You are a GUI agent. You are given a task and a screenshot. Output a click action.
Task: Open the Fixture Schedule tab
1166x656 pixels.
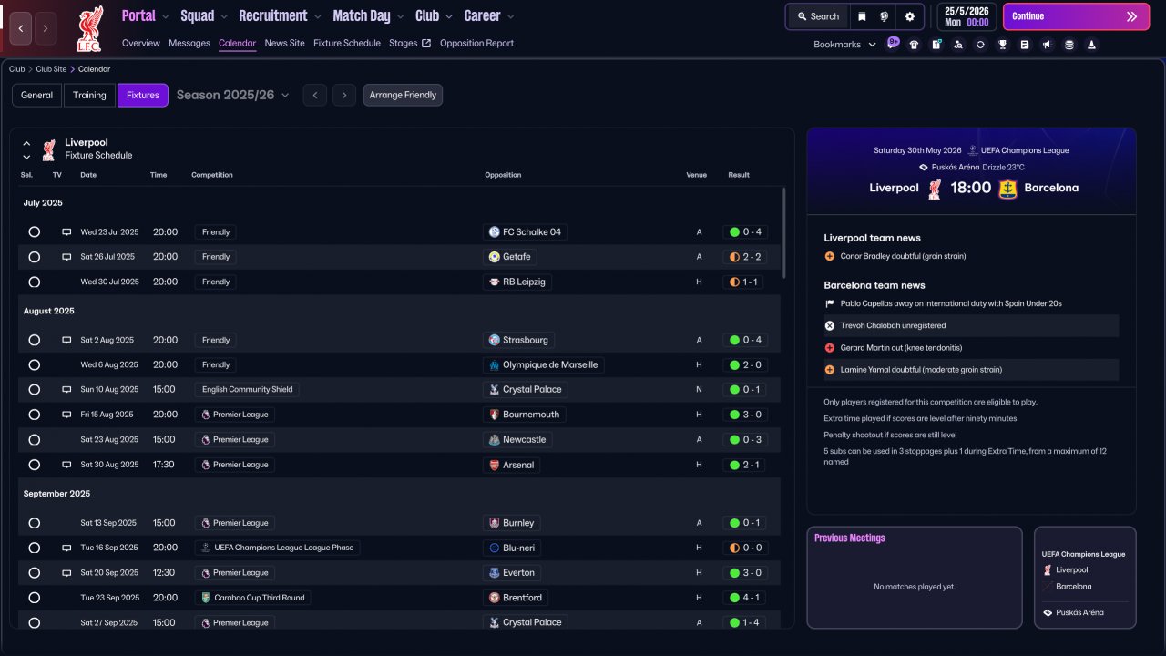pos(347,43)
